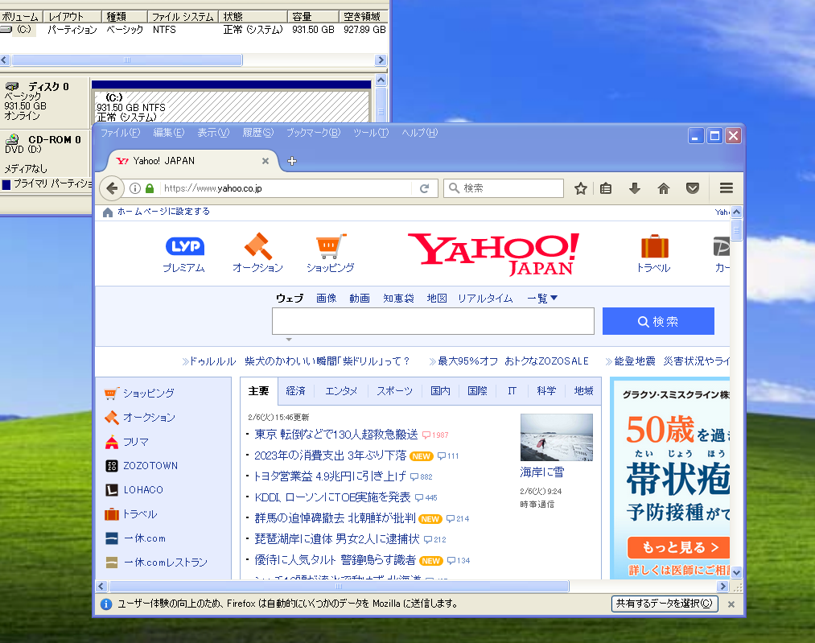The width and height of the screenshot is (815, 643).
Task: Open the ヘルプ menu
Action: click(x=419, y=133)
